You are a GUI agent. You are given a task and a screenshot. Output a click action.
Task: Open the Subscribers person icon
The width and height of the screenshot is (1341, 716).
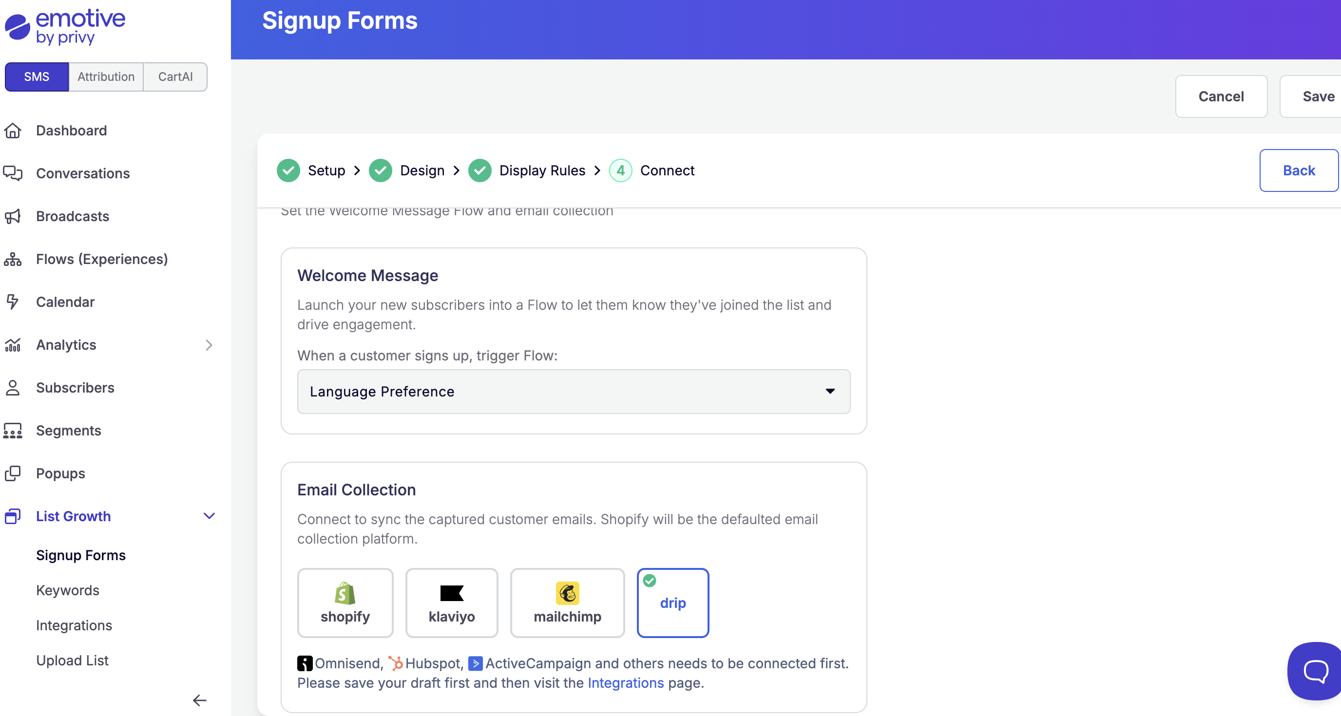(13, 388)
